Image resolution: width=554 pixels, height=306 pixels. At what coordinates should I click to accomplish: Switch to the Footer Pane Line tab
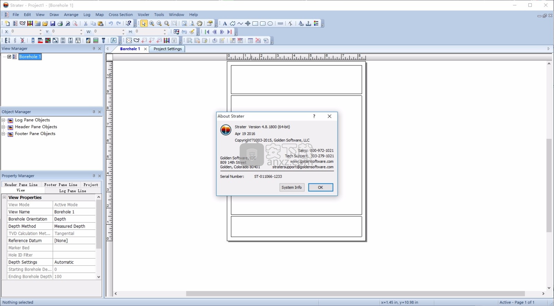coord(61,184)
